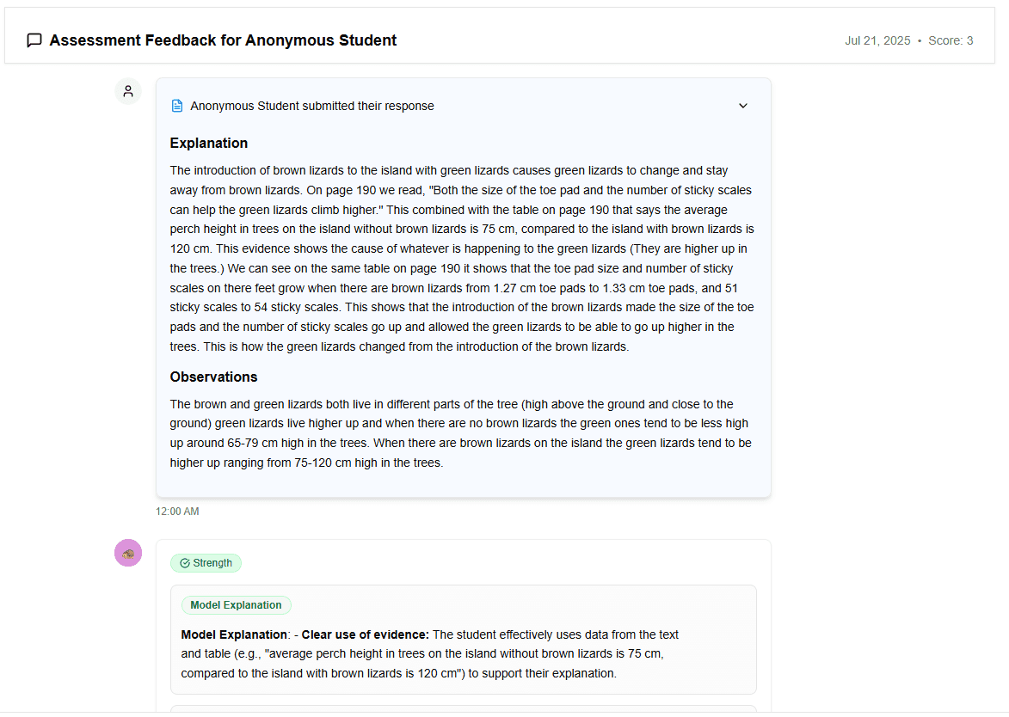Select the blue document icon next to the response

coord(177,105)
